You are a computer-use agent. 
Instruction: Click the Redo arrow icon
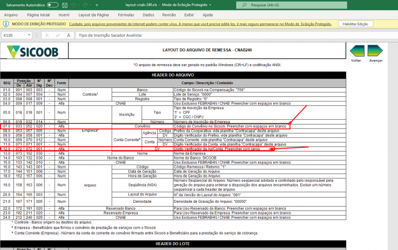click(x=85, y=5)
